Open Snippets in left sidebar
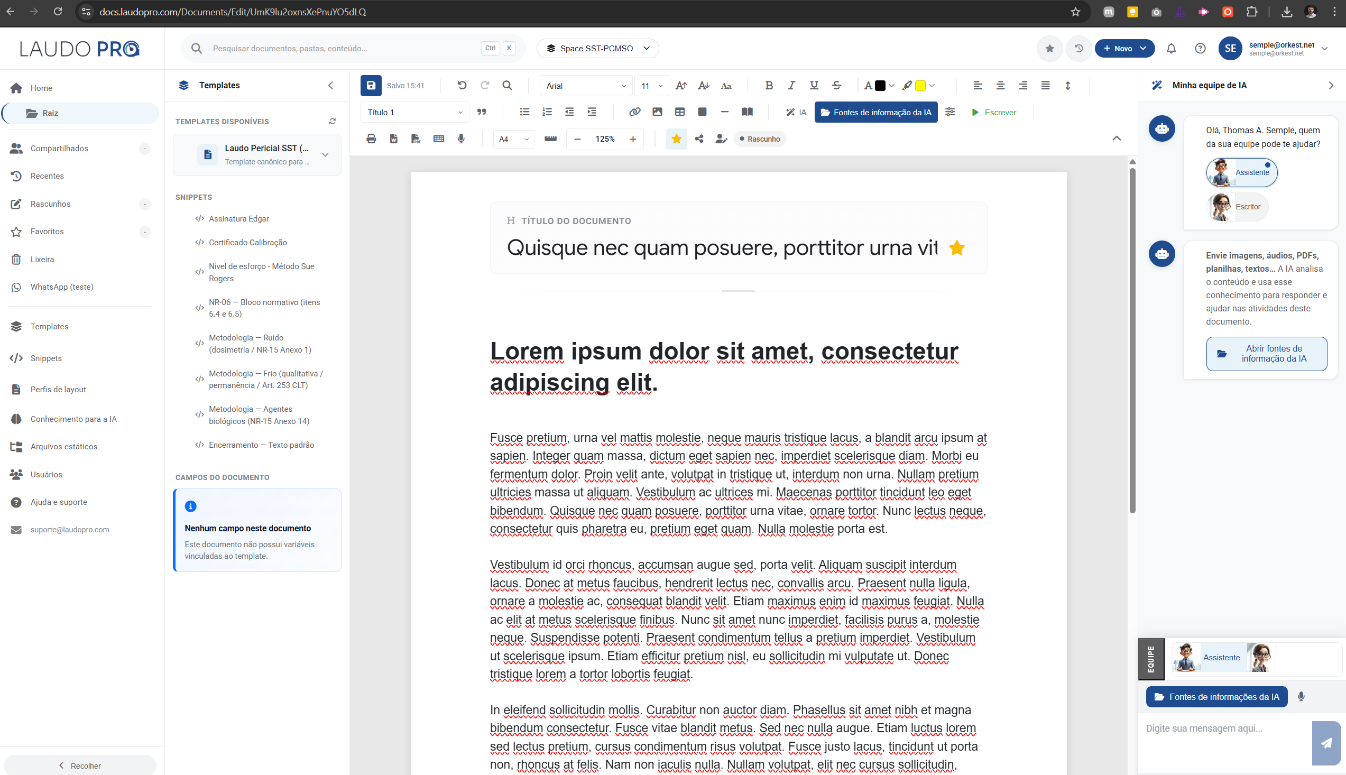This screenshot has width=1346, height=775. pos(46,358)
